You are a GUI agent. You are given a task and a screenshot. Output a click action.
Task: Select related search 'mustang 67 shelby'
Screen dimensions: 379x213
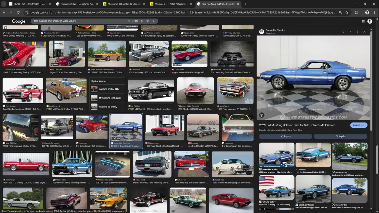click(107, 106)
